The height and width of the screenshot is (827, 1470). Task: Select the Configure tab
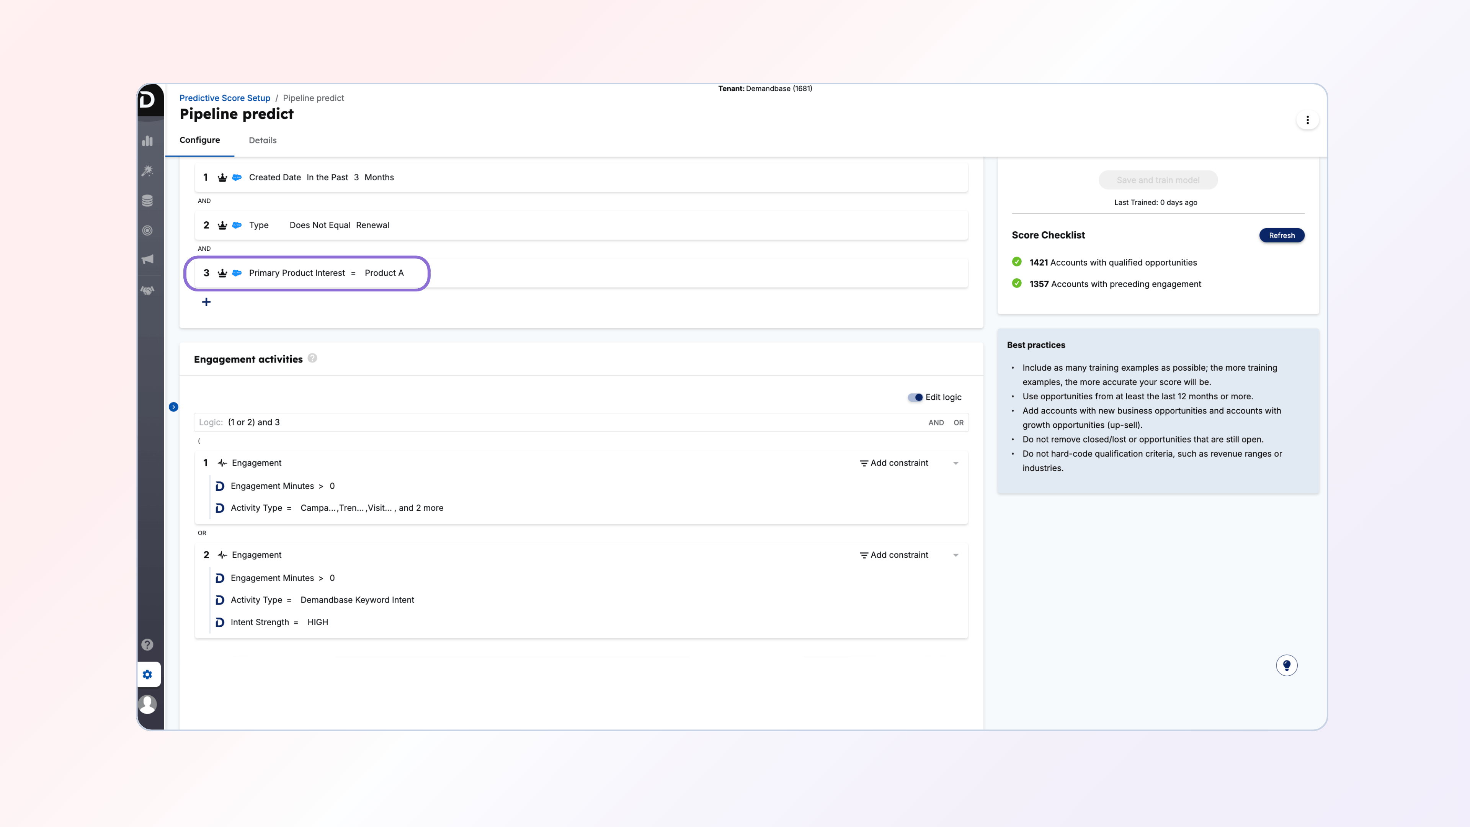point(199,141)
